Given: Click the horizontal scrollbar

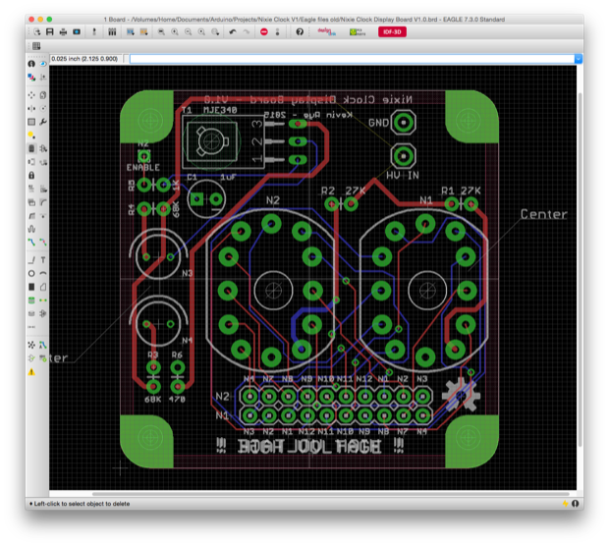Looking at the screenshot, I should 331,494.
